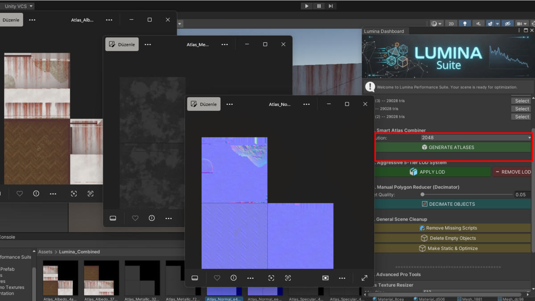
Task: Toggle Scene view audio mute icon
Action: point(478,24)
